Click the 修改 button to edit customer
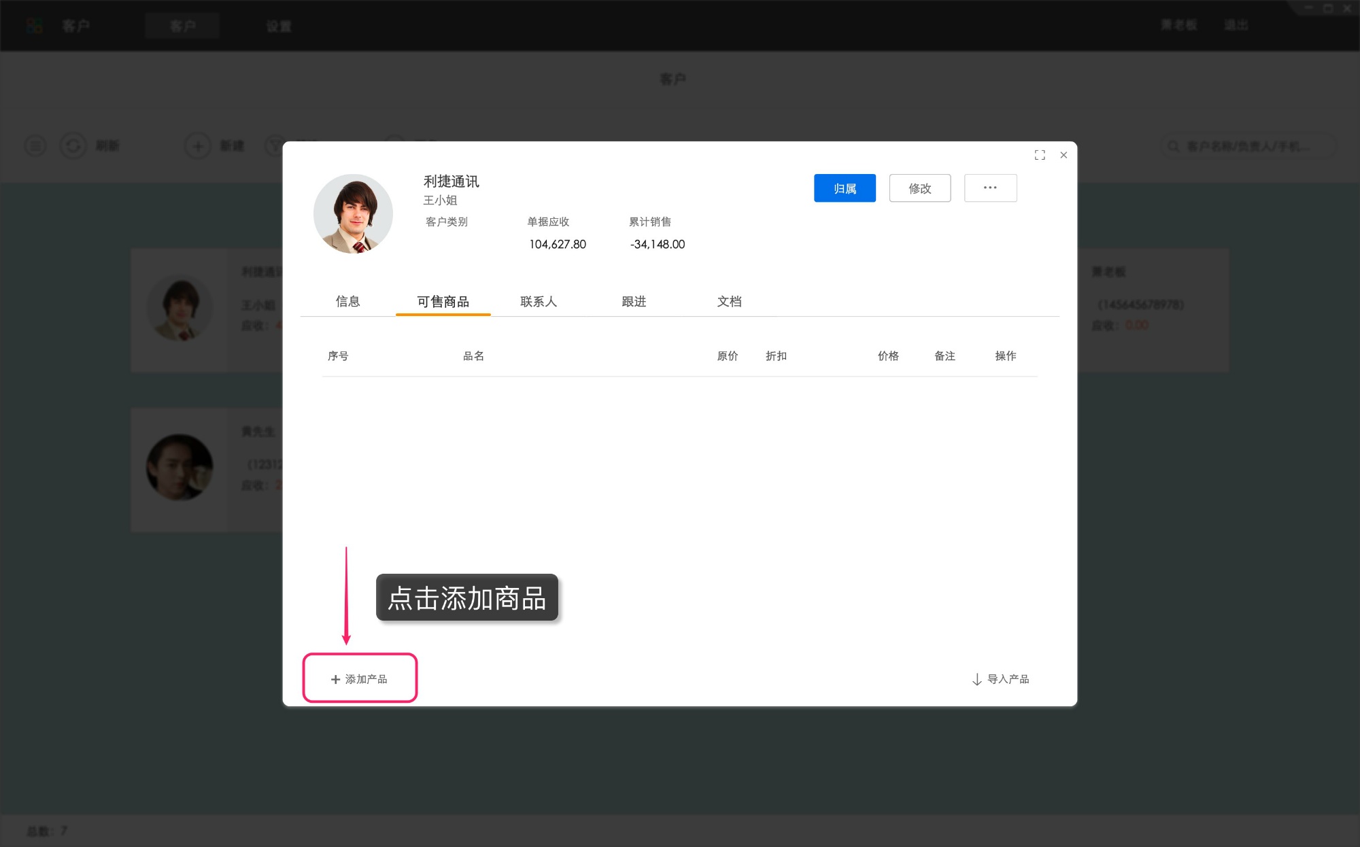Screen dimensions: 1360x847 pos(919,188)
